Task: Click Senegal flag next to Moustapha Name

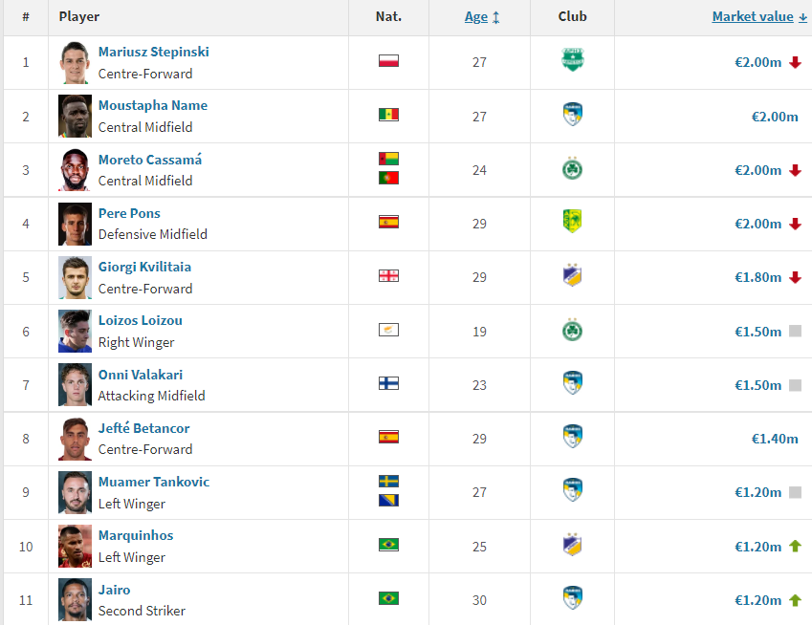Action: [x=388, y=115]
